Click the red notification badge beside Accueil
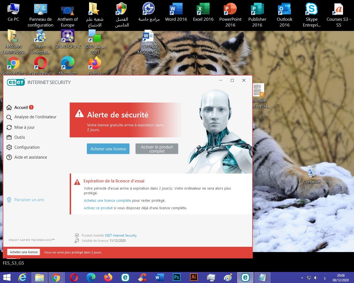Image resolution: width=354 pixels, height=283 pixels. [x=31, y=107]
